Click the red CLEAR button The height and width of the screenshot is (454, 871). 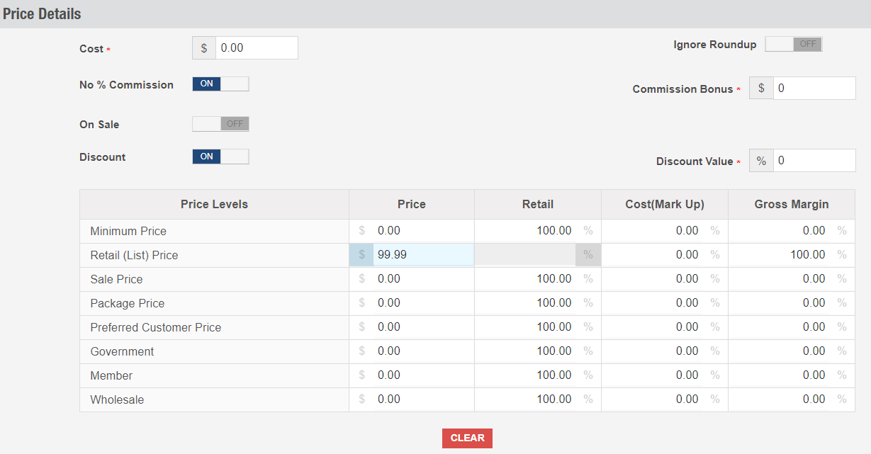(467, 438)
